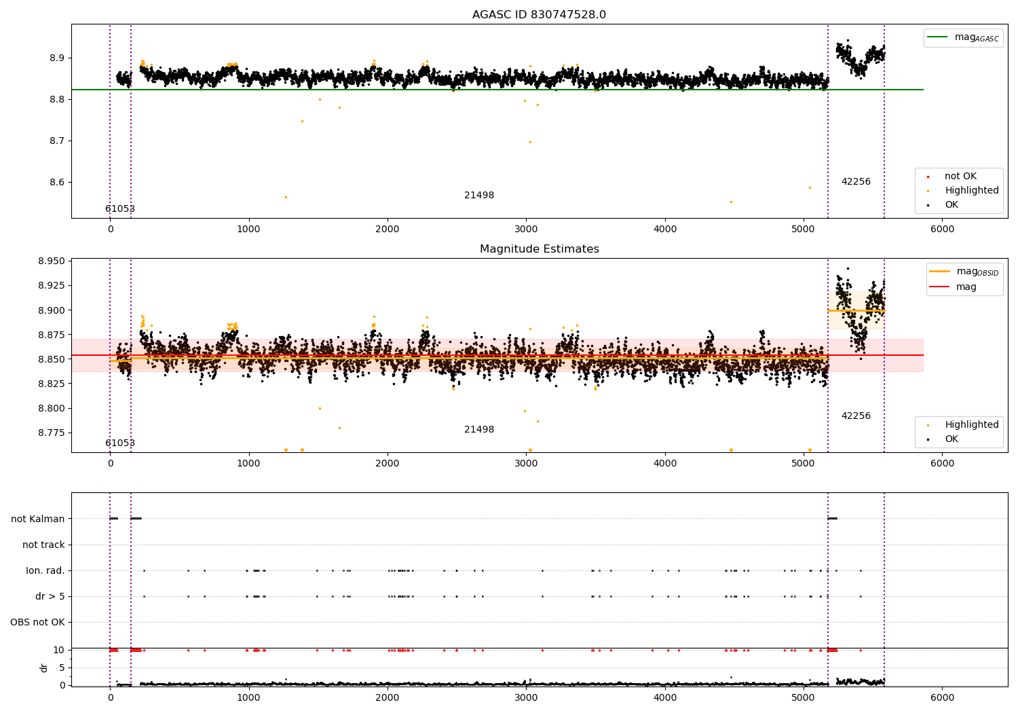Click orange triangle near x=4500 in middle plot
The image size is (1018, 713).
(x=731, y=450)
